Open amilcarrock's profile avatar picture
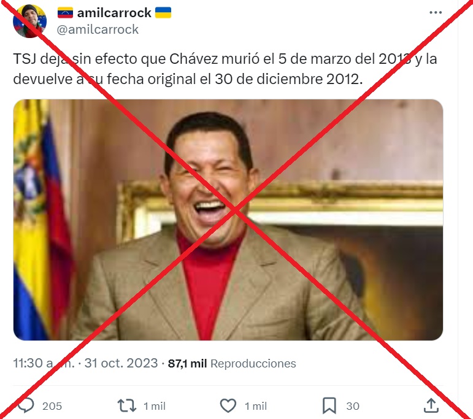 29,21
